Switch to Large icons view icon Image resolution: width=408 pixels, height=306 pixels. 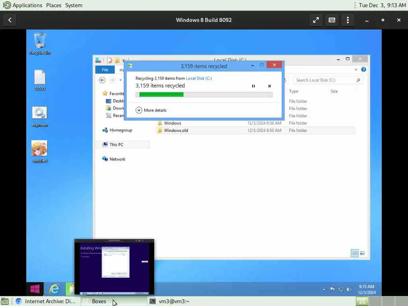coord(362,253)
